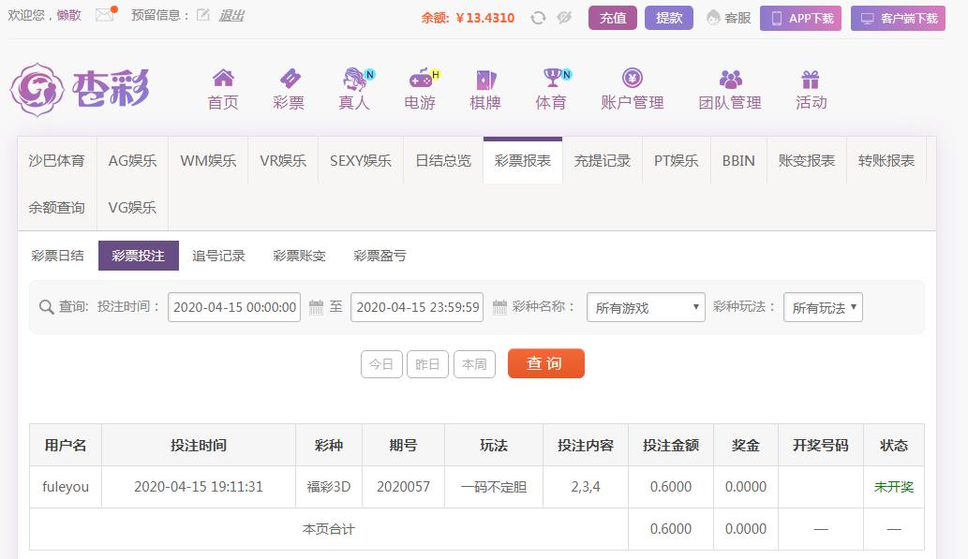
Task: Click the 昨日 quick filter
Action: click(x=428, y=364)
